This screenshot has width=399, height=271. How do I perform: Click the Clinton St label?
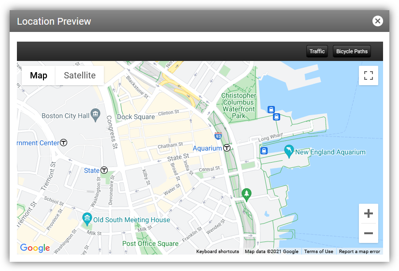[x=169, y=112]
